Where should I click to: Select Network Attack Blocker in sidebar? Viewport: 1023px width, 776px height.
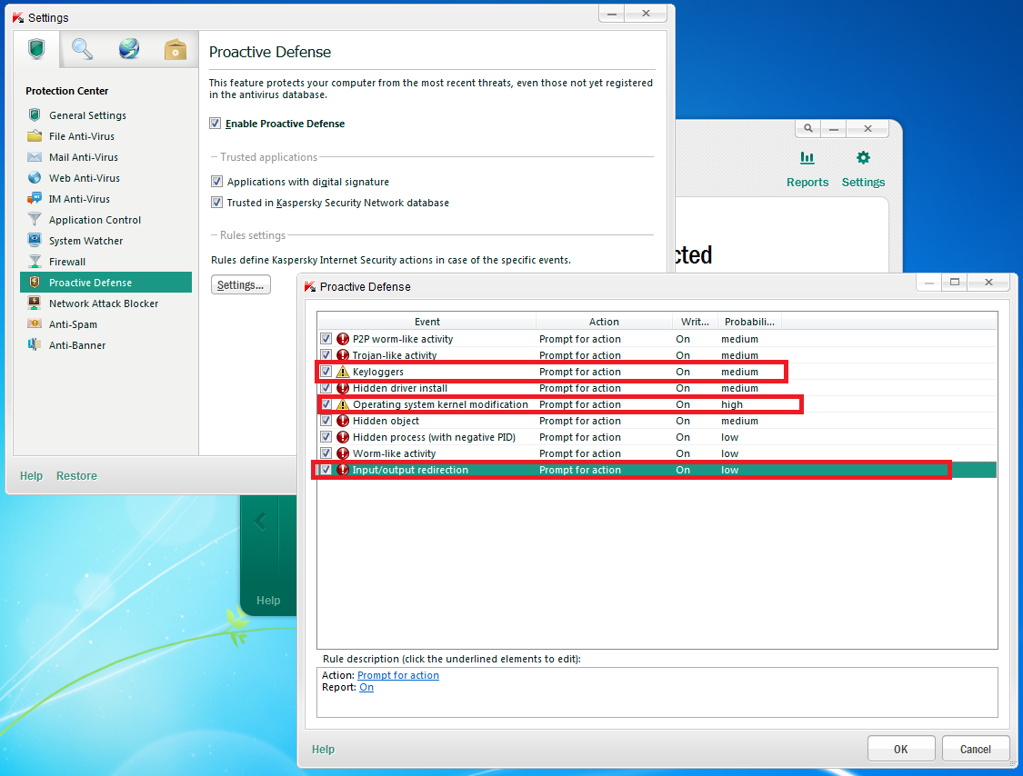click(103, 303)
